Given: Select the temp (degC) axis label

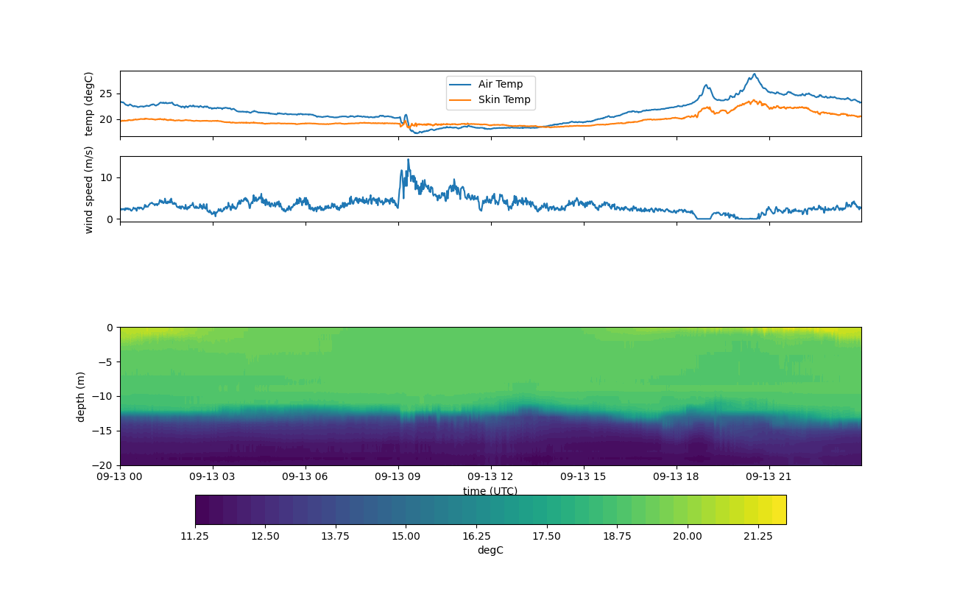Looking at the screenshot, I should coord(89,104).
